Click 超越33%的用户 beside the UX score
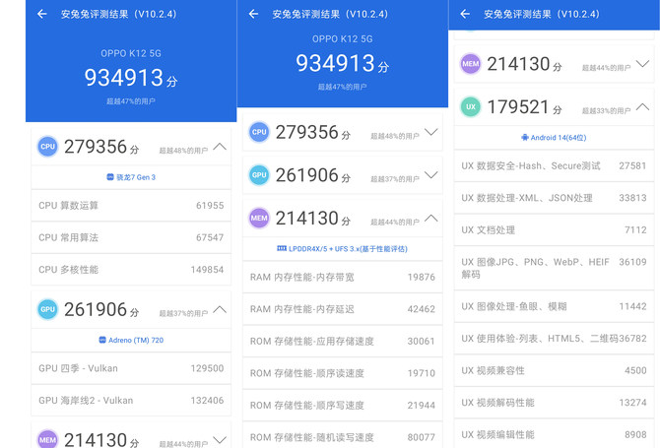This screenshot has height=448, width=660. point(606,110)
